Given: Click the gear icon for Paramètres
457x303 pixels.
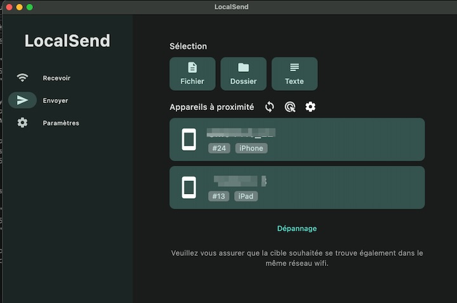Looking at the screenshot, I should (23, 123).
